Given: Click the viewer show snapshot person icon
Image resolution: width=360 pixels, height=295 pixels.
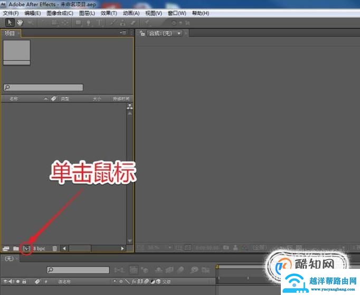Looking at the screenshot, I should pyautogui.click(x=235, y=248).
